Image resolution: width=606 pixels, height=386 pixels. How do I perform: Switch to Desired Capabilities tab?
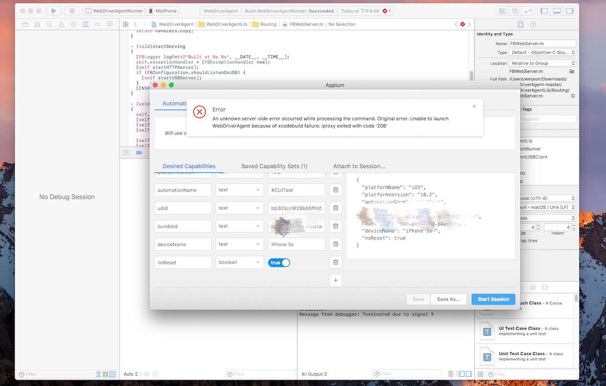tap(189, 166)
